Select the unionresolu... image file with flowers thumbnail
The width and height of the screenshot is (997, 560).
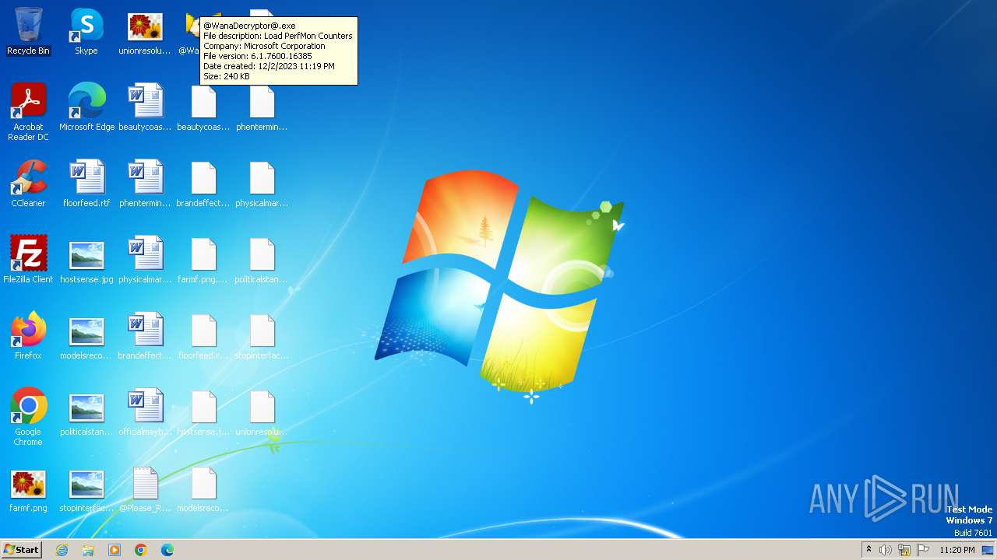pyautogui.click(x=145, y=31)
